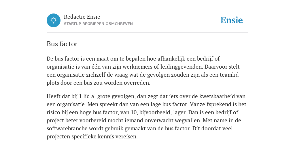This screenshot has height=147, width=295.
Task: Click the line starting 'Heeft dat bij 1 lid'
Action: point(146,96)
